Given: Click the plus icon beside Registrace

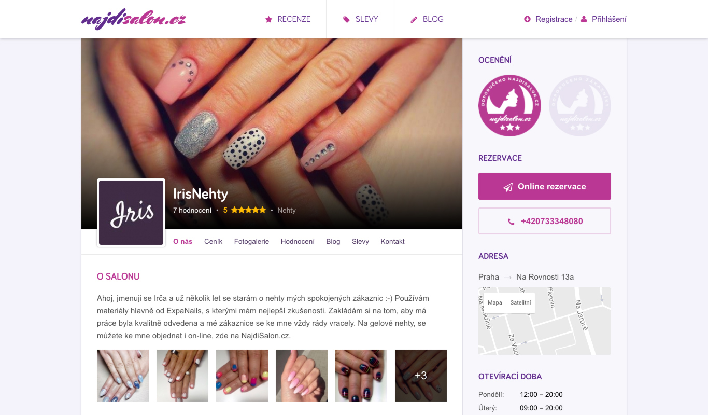Looking at the screenshot, I should pyautogui.click(x=528, y=19).
